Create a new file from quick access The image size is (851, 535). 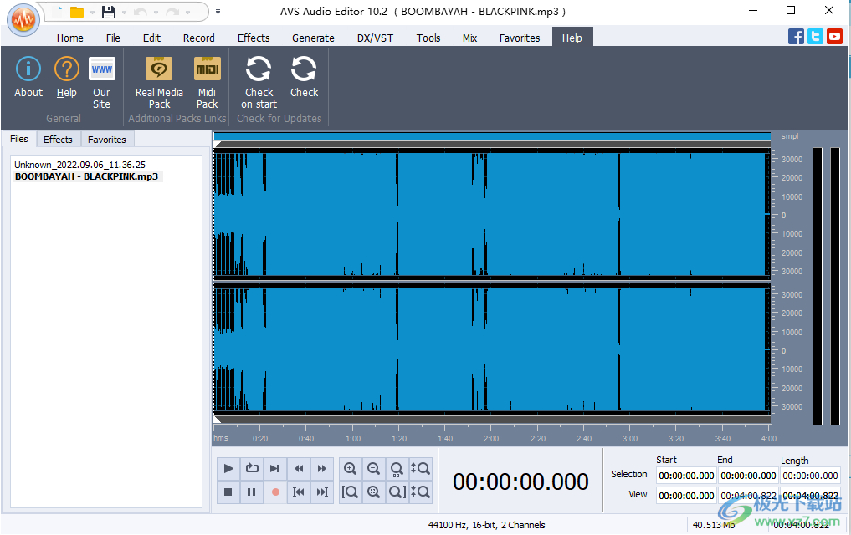coord(59,12)
